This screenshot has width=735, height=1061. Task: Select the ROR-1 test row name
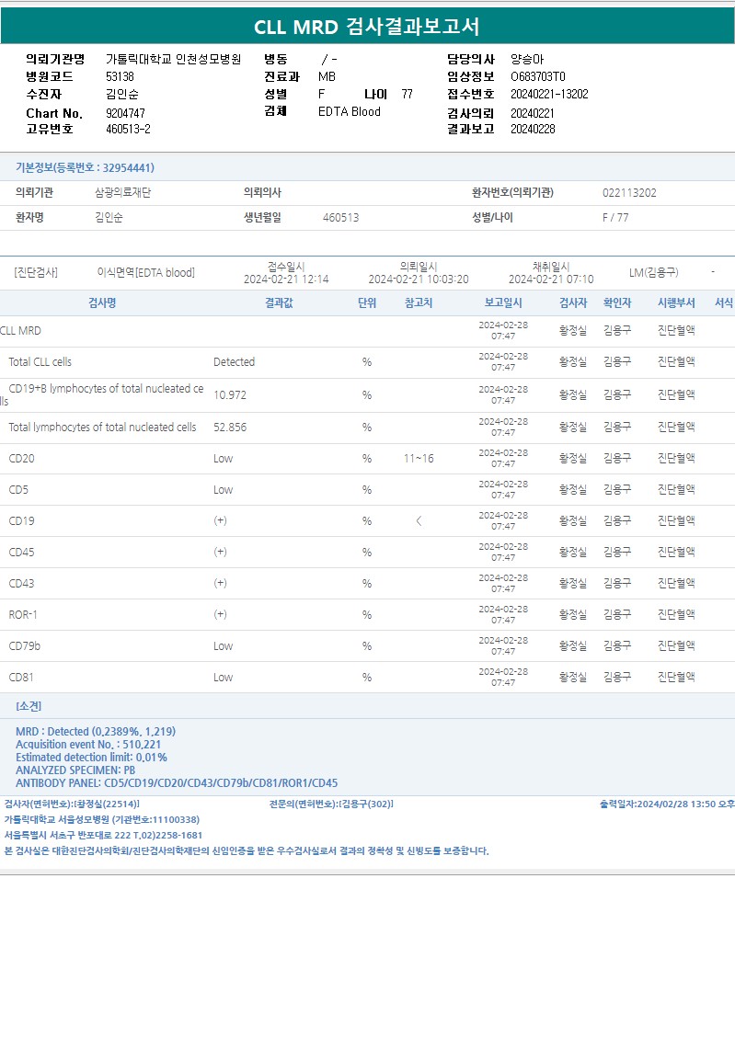(23, 614)
